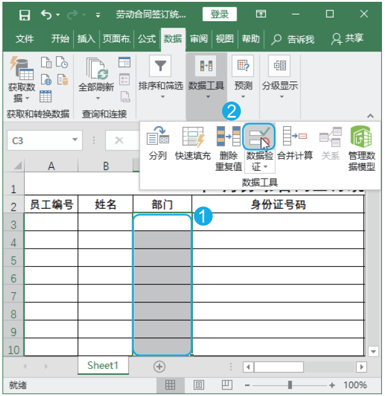The image size is (385, 396).
Task: Switch to the 插入 tab
Action: pos(86,39)
